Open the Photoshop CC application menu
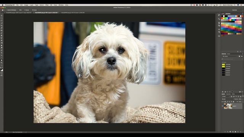 point(10,5)
